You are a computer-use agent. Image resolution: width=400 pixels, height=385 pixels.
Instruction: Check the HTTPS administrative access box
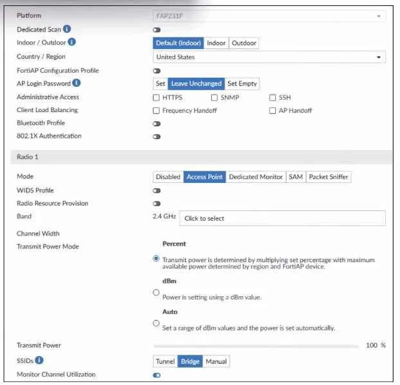pyautogui.click(x=156, y=98)
